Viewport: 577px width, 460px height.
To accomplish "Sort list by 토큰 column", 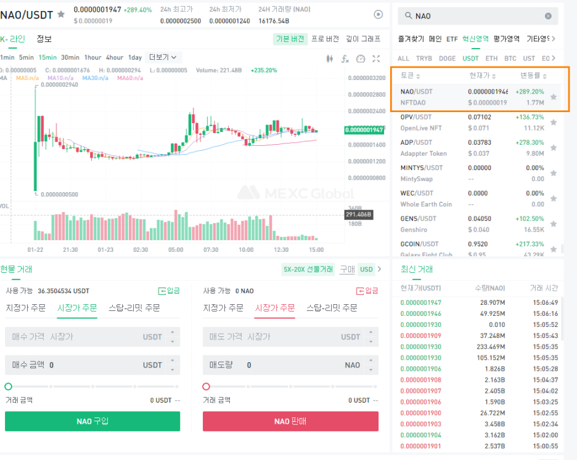I will pos(411,75).
